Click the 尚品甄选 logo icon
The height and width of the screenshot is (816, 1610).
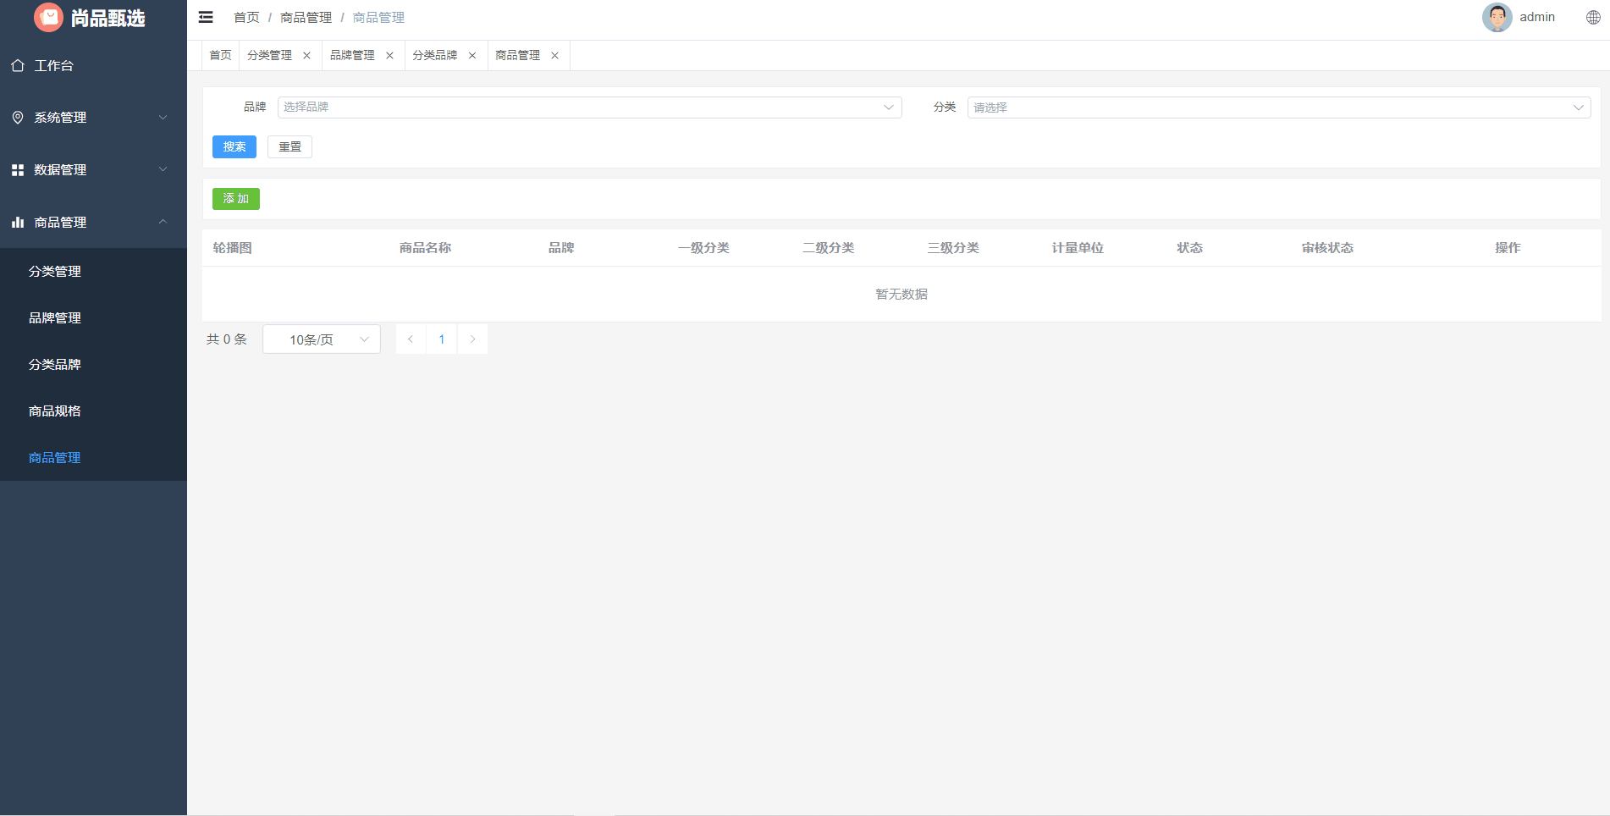point(48,17)
